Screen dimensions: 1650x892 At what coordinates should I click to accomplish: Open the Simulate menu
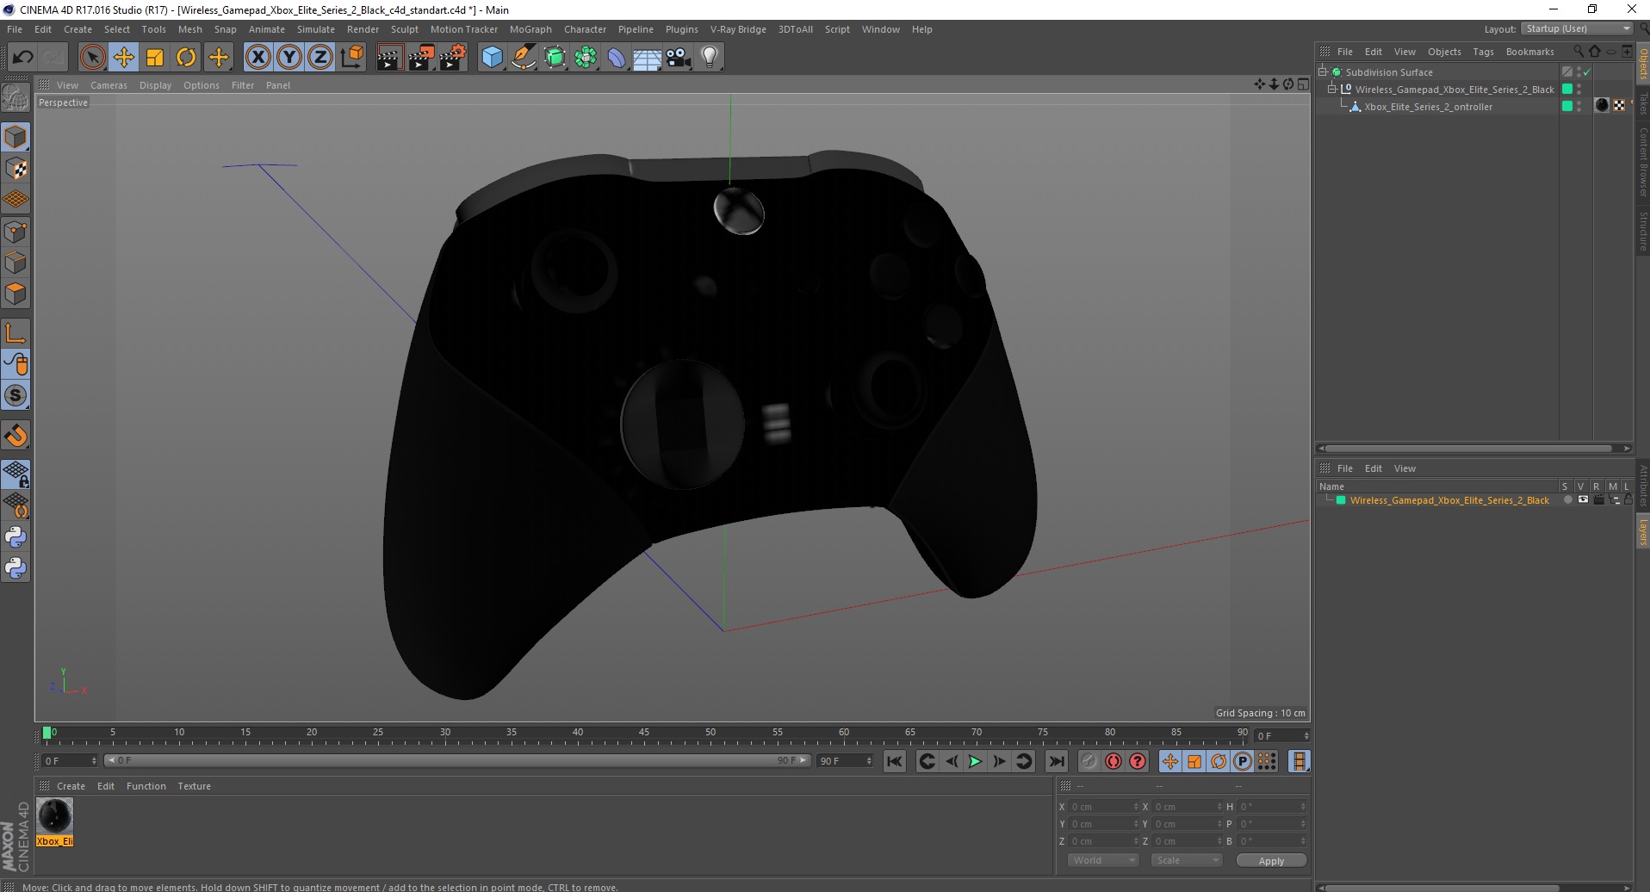click(x=315, y=29)
